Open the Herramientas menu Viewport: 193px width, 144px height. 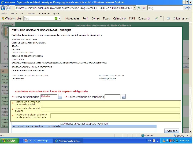tap(44, 14)
